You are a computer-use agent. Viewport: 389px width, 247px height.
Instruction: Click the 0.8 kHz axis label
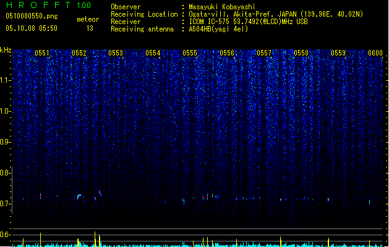coord(5,173)
